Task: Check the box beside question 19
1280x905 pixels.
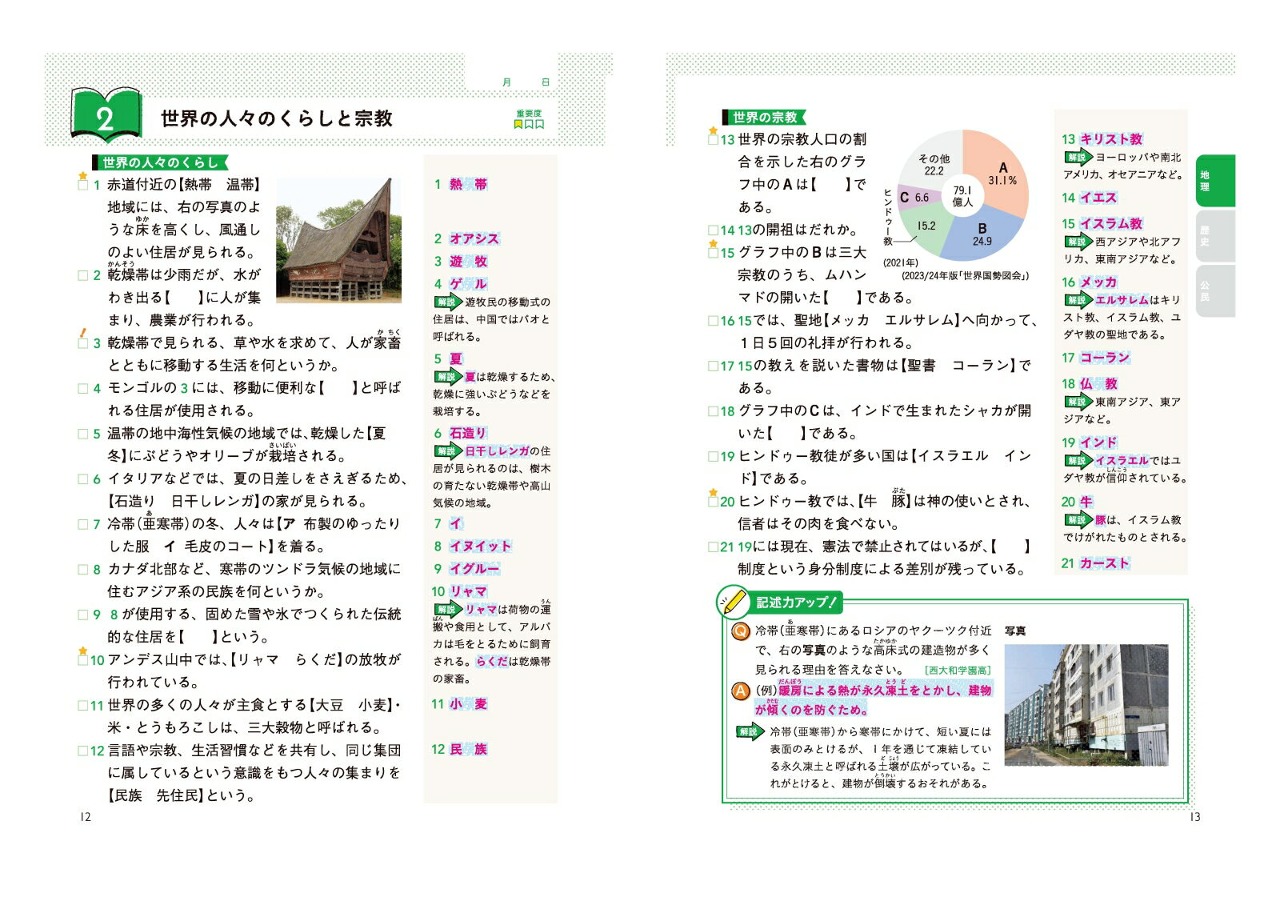Action: (x=713, y=456)
